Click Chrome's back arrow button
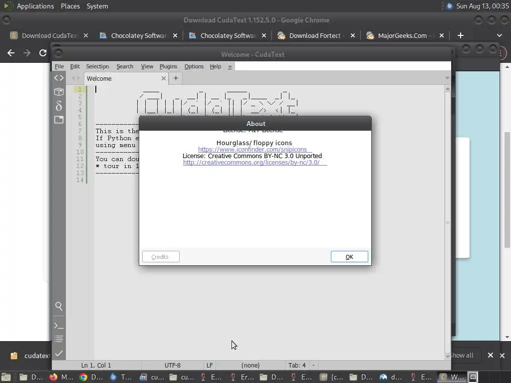 coord(11,53)
